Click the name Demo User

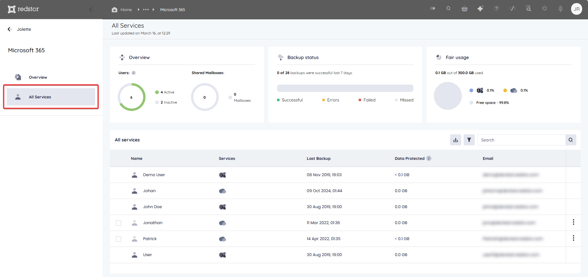154,175
